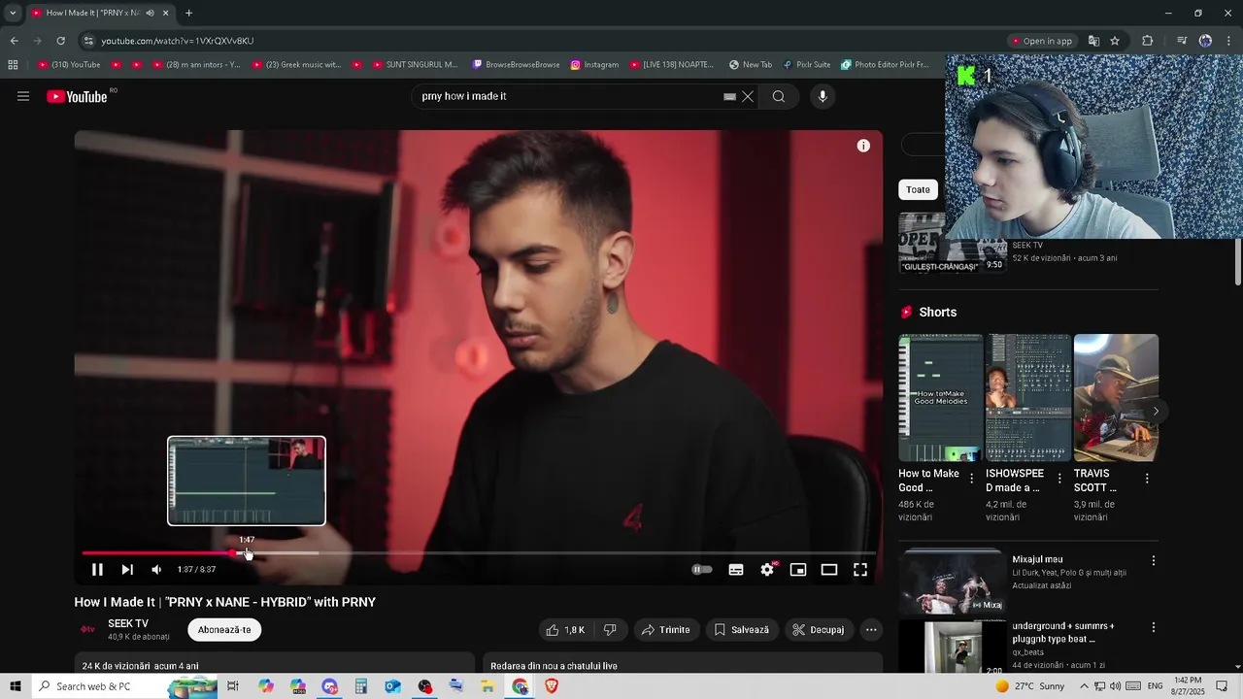Open the SEEK TV channel name
The width and height of the screenshot is (1243, 699).
[128, 624]
